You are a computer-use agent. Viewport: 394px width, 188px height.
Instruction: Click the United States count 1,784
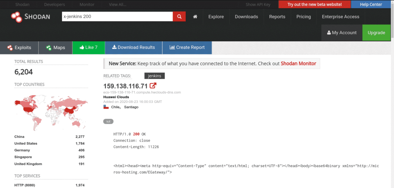pyautogui.click(x=80, y=143)
